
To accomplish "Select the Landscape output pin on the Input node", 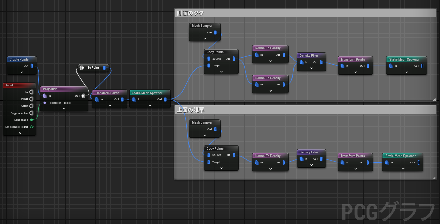I will [31, 120].
